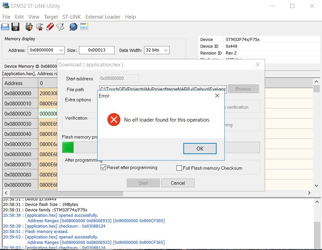Click the Open file toolbar icon
The image size is (322, 250).
(x=5, y=27)
